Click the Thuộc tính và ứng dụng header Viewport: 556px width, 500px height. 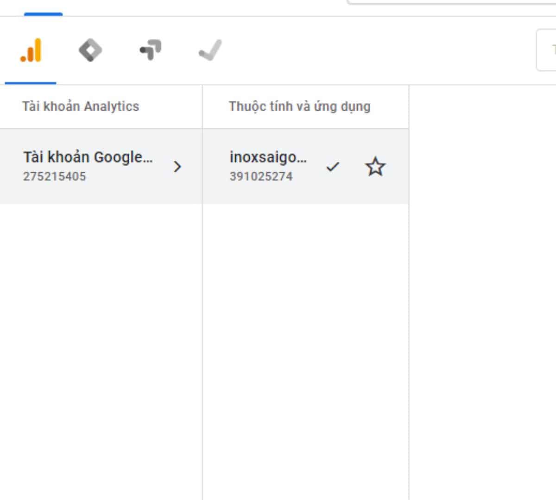tap(299, 106)
